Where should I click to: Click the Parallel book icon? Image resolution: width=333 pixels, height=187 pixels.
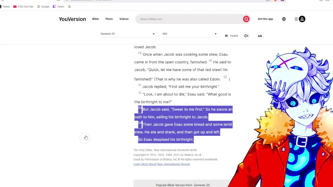coord(226,36)
